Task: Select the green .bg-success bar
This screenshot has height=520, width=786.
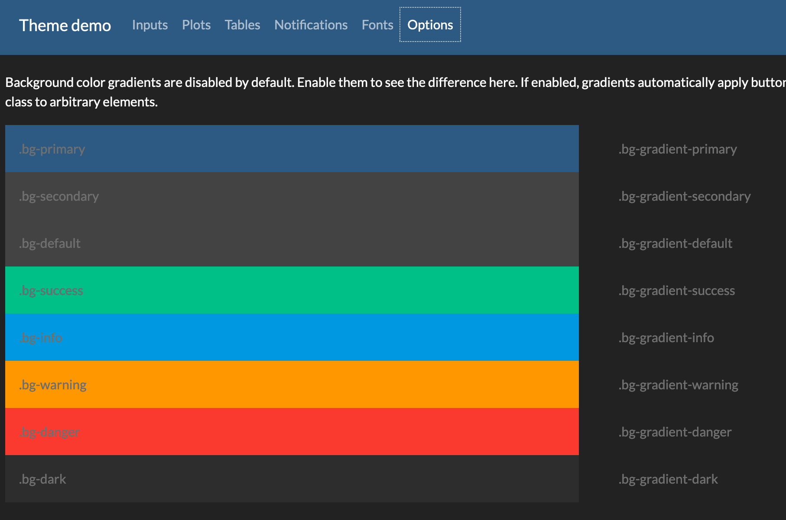Action: [x=292, y=290]
